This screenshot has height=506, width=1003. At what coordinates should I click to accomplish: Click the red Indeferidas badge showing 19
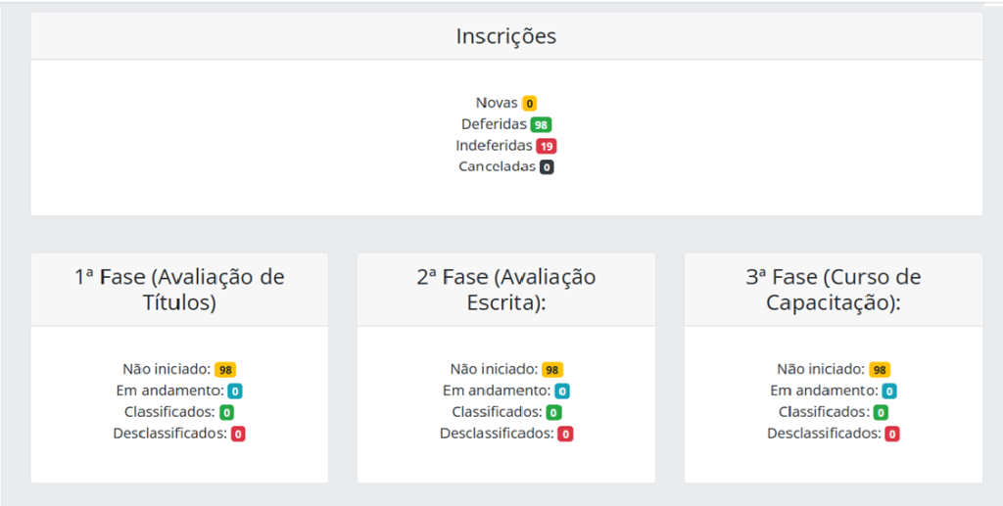point(547,146)
